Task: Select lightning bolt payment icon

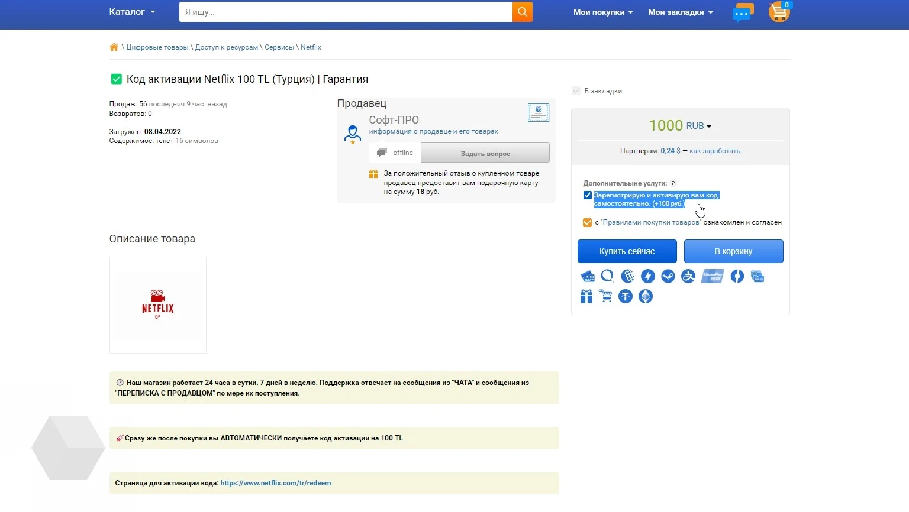Action: 648,276
